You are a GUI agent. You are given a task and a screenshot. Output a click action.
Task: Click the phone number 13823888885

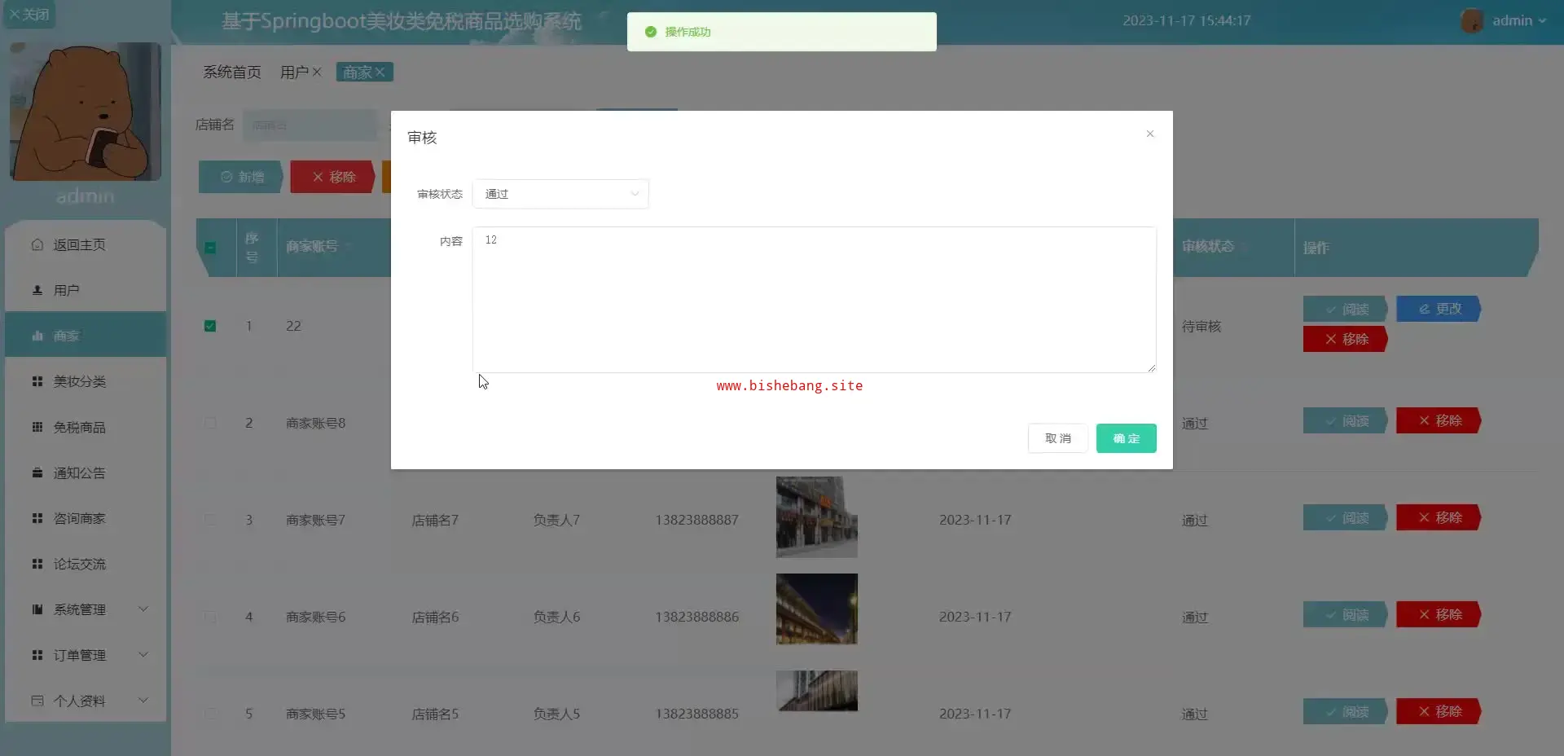(x=697, y=714)
